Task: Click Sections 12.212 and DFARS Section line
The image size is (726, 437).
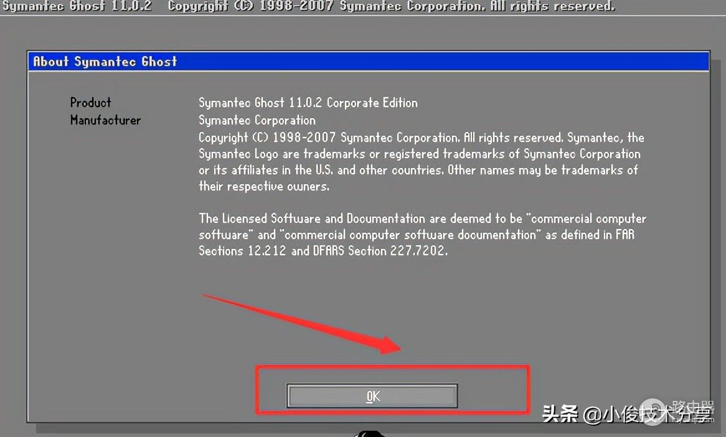Action: (x=323, y=251)
